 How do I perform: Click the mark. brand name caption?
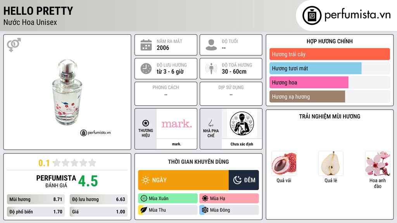[176, 144]
